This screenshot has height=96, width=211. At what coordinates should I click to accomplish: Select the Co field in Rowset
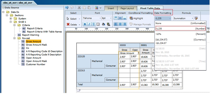[x=27, y=48]
